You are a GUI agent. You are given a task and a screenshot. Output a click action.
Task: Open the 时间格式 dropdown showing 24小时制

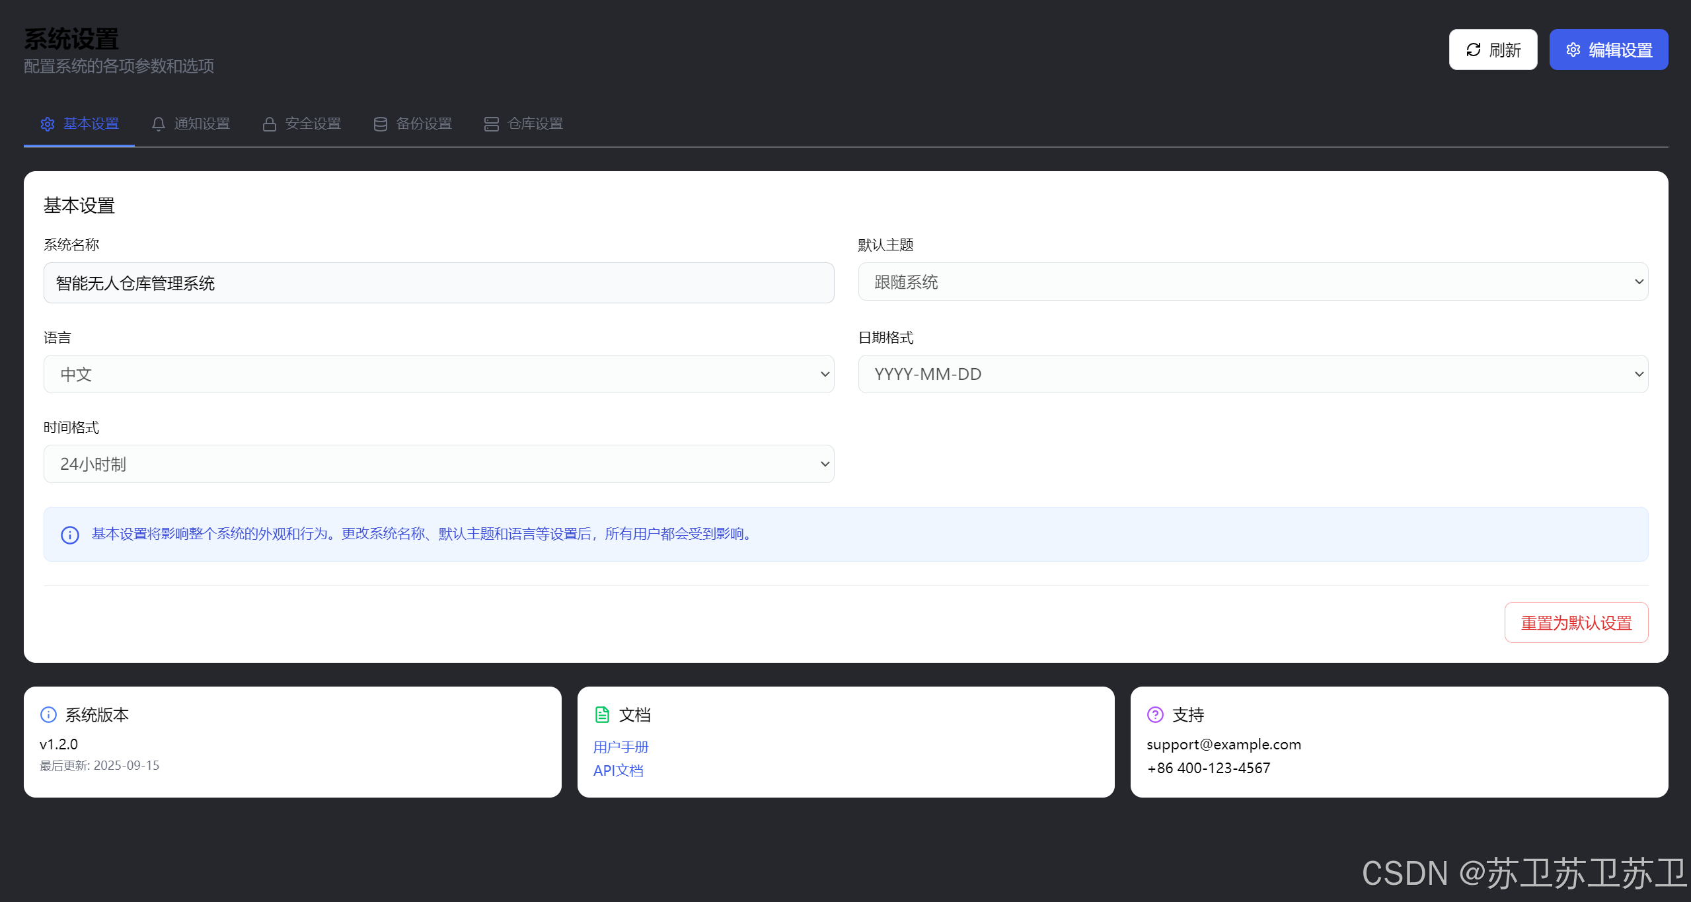pyautogui.click(x=438, y=464)
